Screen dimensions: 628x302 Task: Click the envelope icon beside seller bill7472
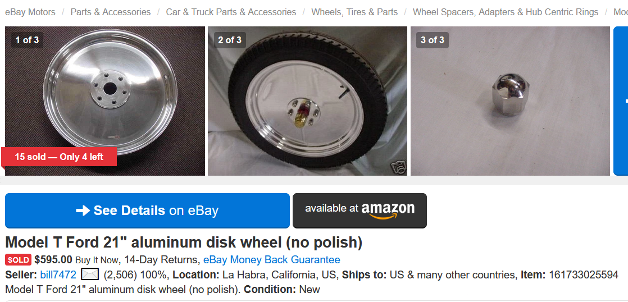click(90, 274)
